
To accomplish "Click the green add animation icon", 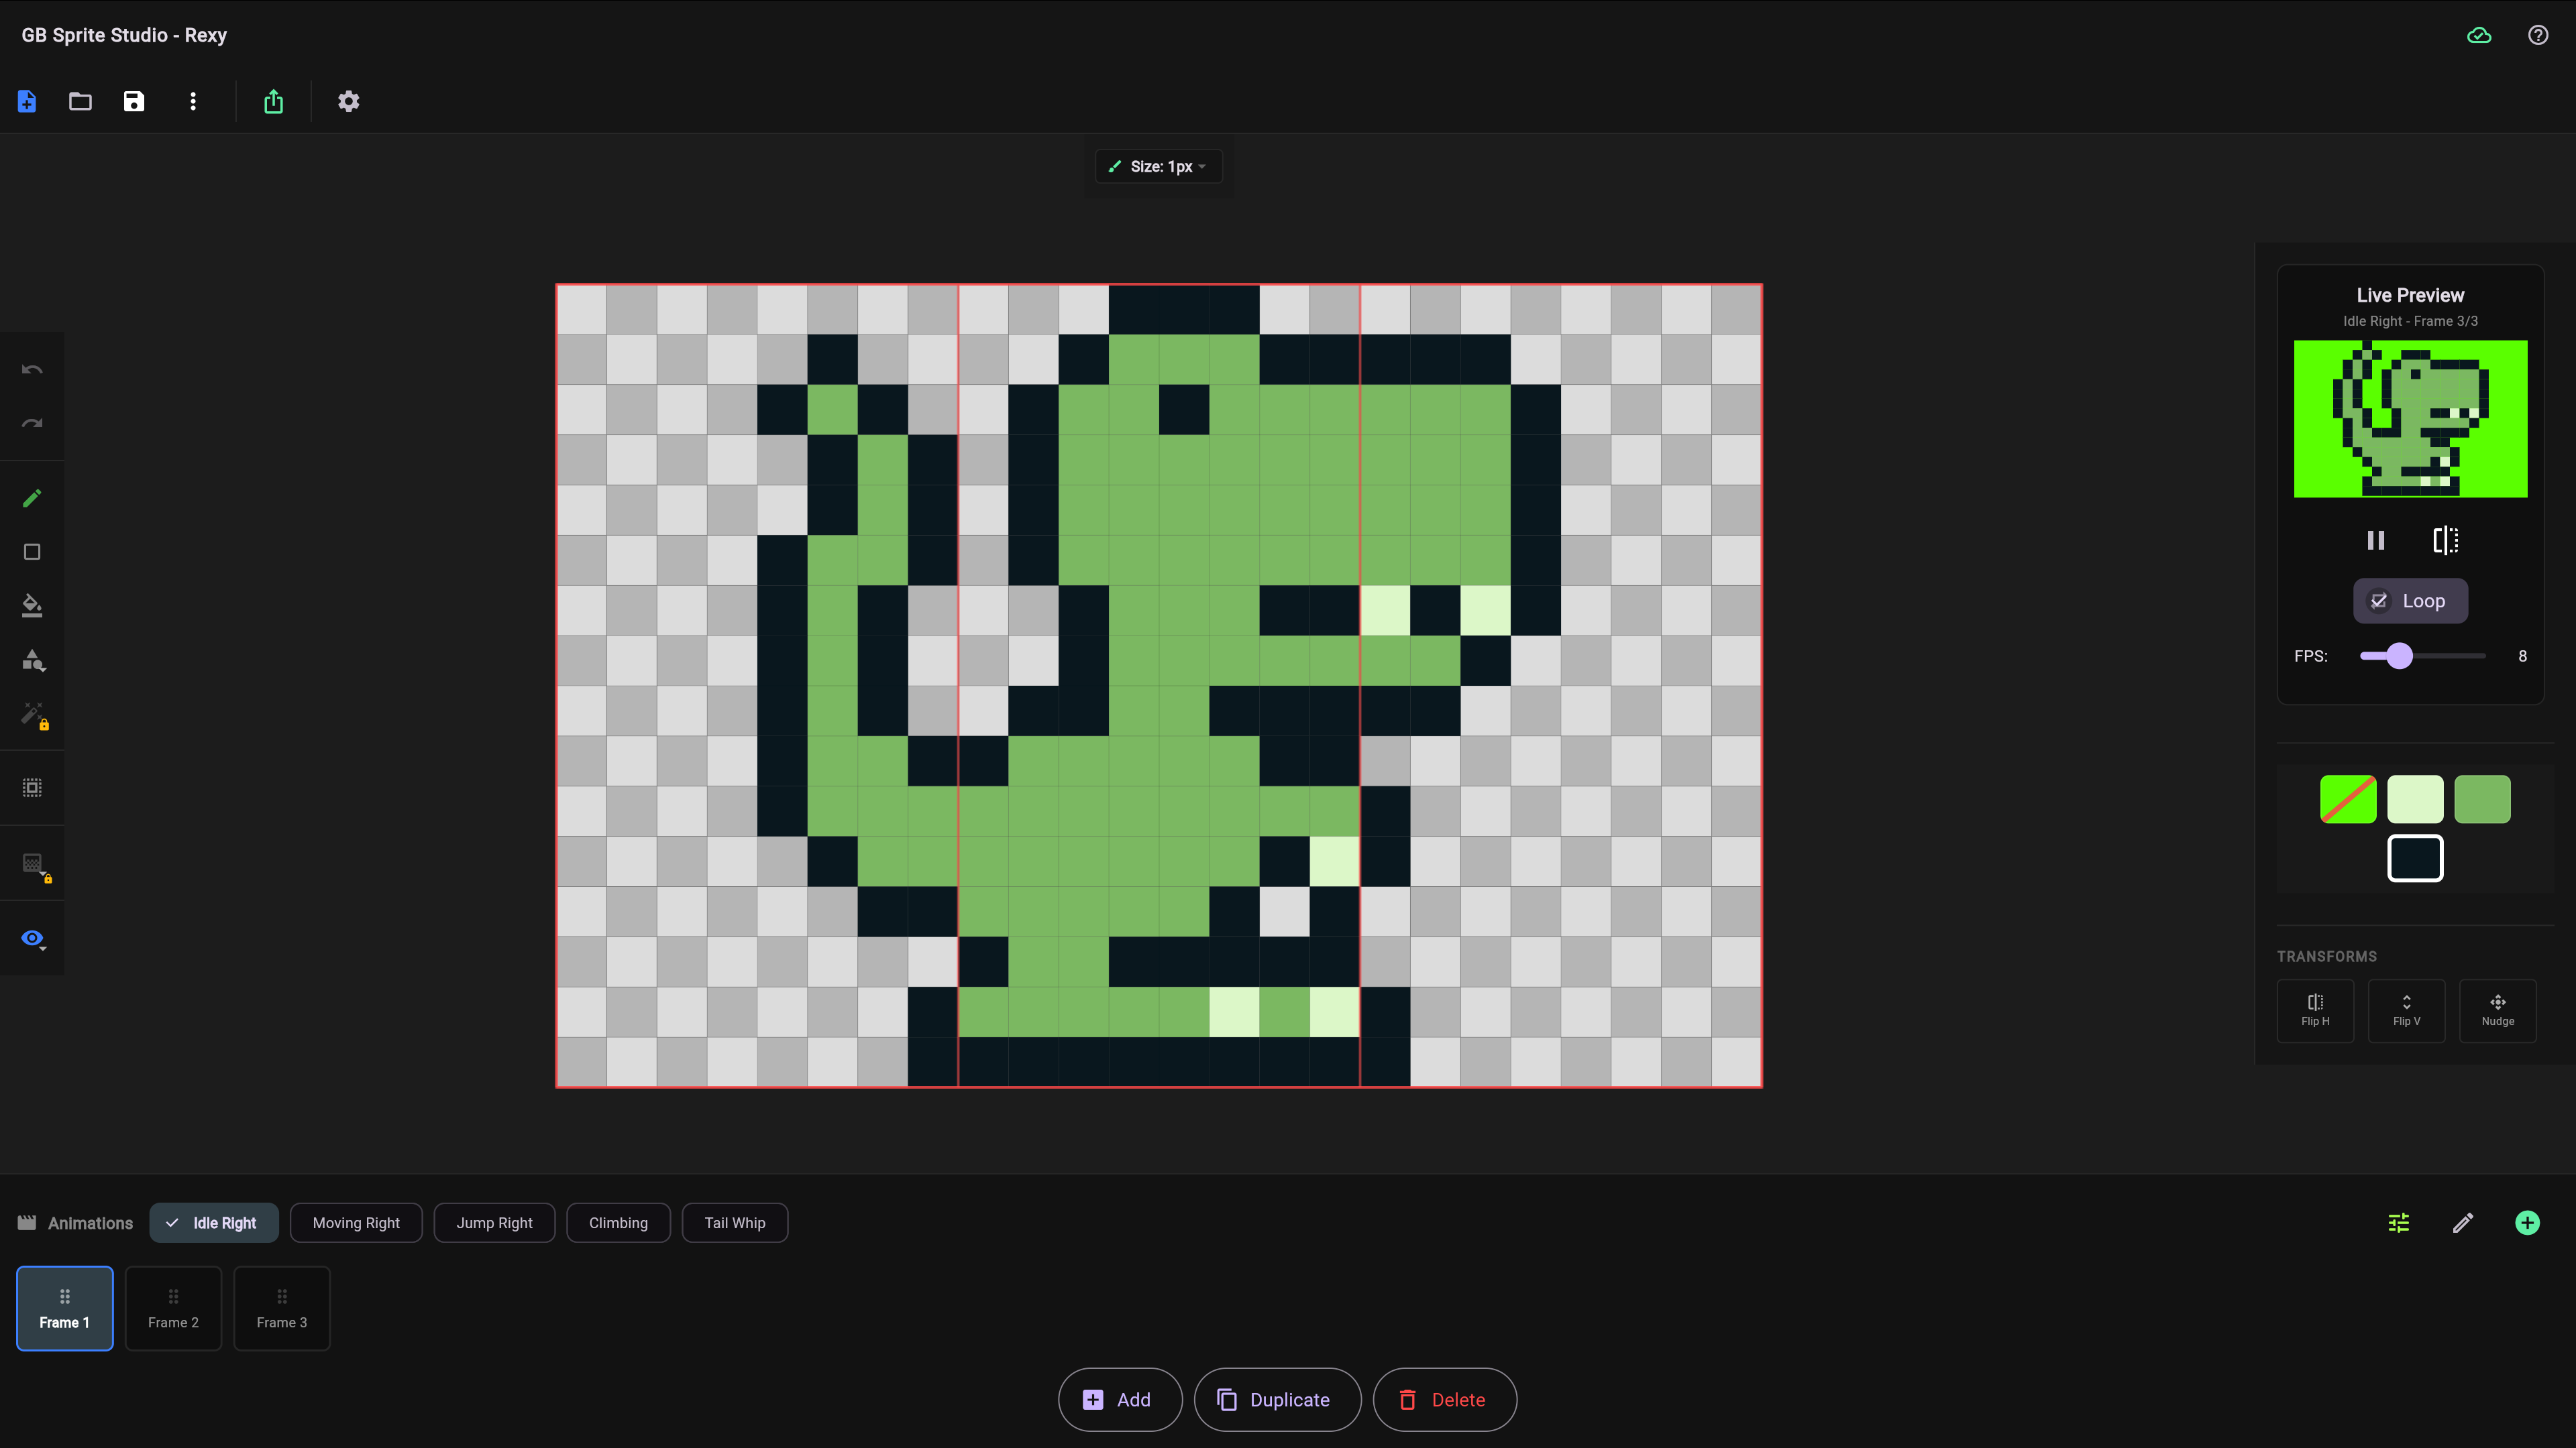I will pos(2527,1222).
